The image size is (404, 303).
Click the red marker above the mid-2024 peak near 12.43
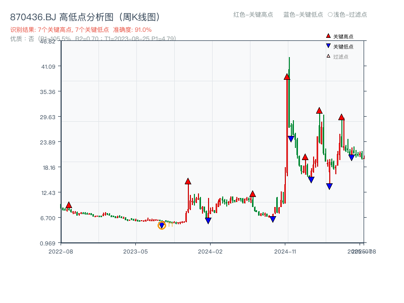251,193
